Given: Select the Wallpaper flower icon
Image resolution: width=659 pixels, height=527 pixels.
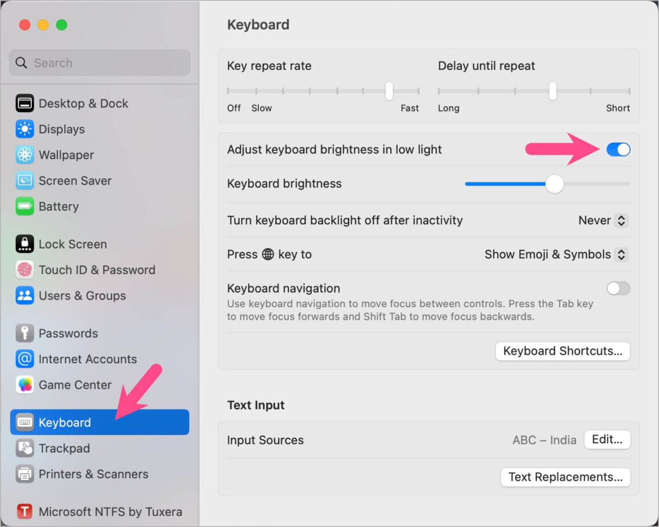Looking at the screenshot, I should [24, 154].
